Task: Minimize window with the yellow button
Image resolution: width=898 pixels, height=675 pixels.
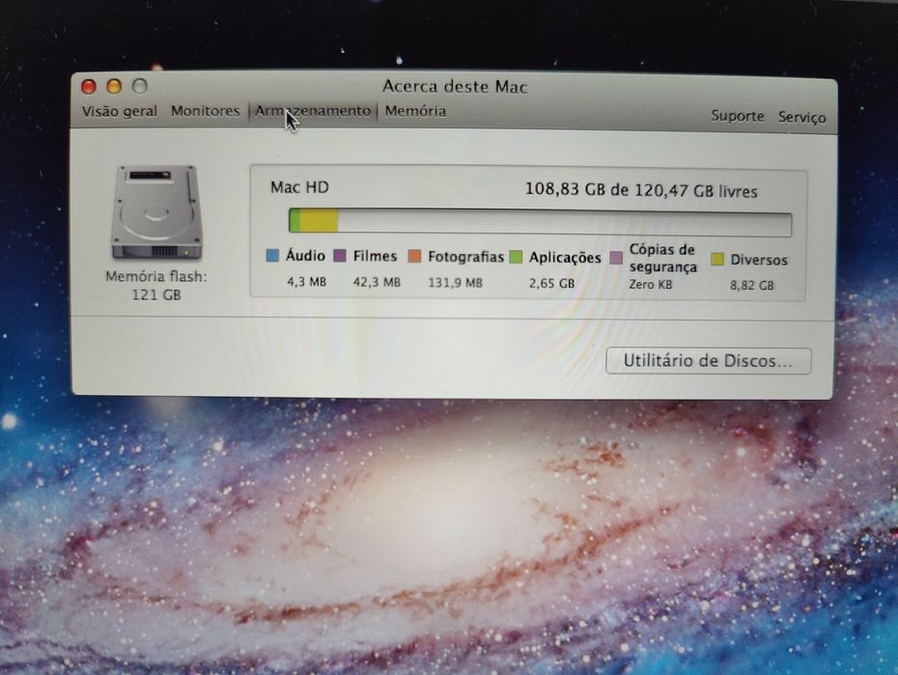Action: 114,86
